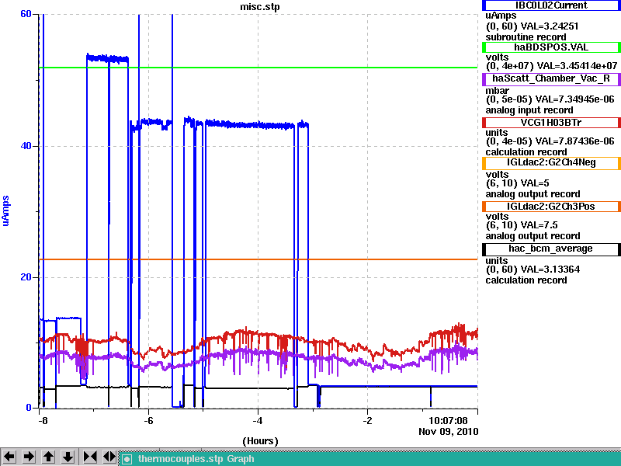Image resolution: width=621 pixels, height=466 pixels.
Task: Click the Nov 09, 2010 date
Action: pyautogui.click(x=449, y=432)
